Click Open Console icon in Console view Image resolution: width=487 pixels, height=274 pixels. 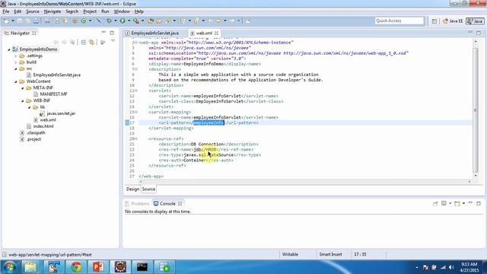[x=457, y=203]
